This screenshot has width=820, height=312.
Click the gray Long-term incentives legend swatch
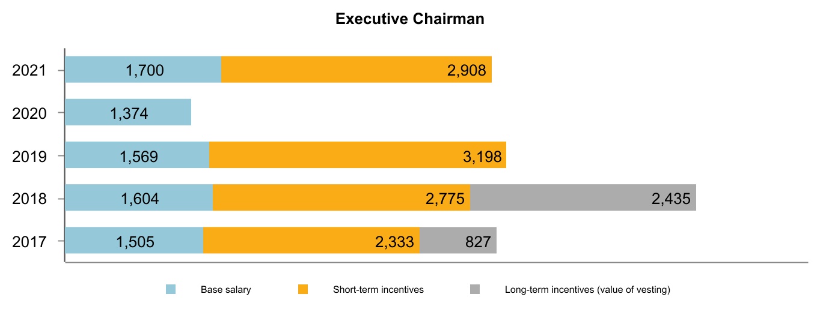(x=475, y=290)
